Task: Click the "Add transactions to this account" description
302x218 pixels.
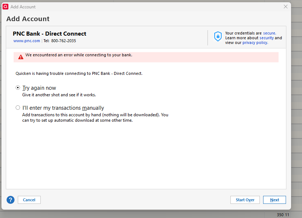Action: coord(95,115)
